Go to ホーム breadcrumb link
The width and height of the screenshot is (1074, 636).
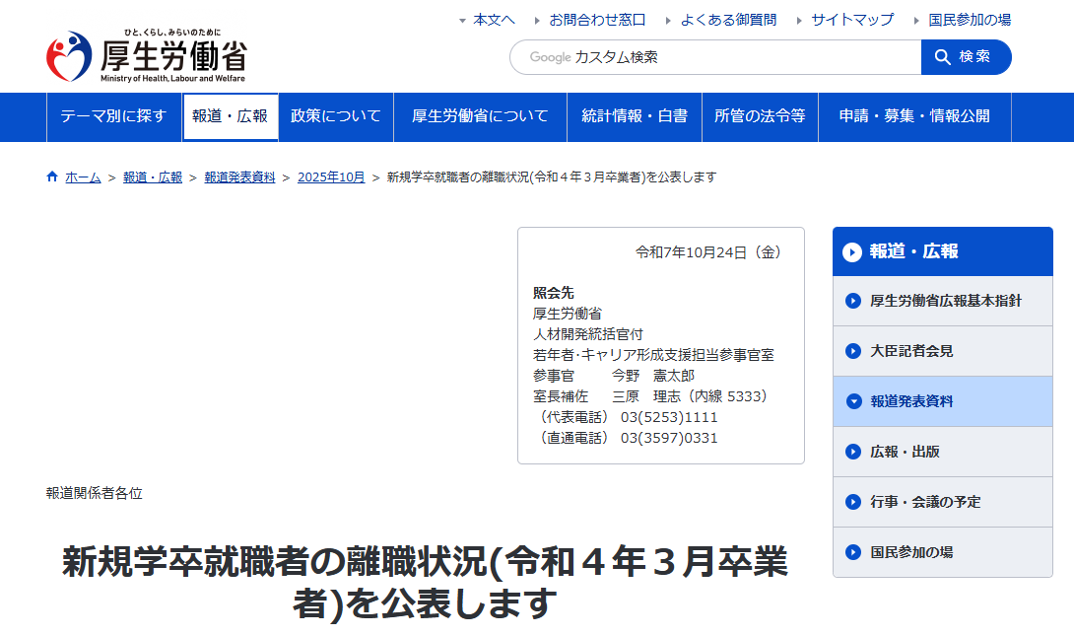coord(83,177)
